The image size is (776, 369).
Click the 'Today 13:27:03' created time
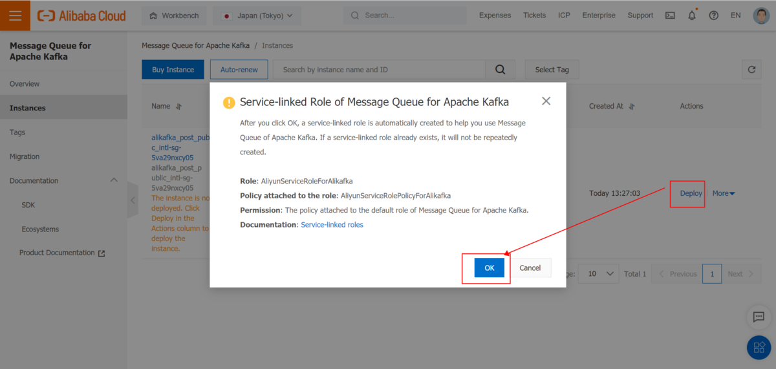(614, 193)
